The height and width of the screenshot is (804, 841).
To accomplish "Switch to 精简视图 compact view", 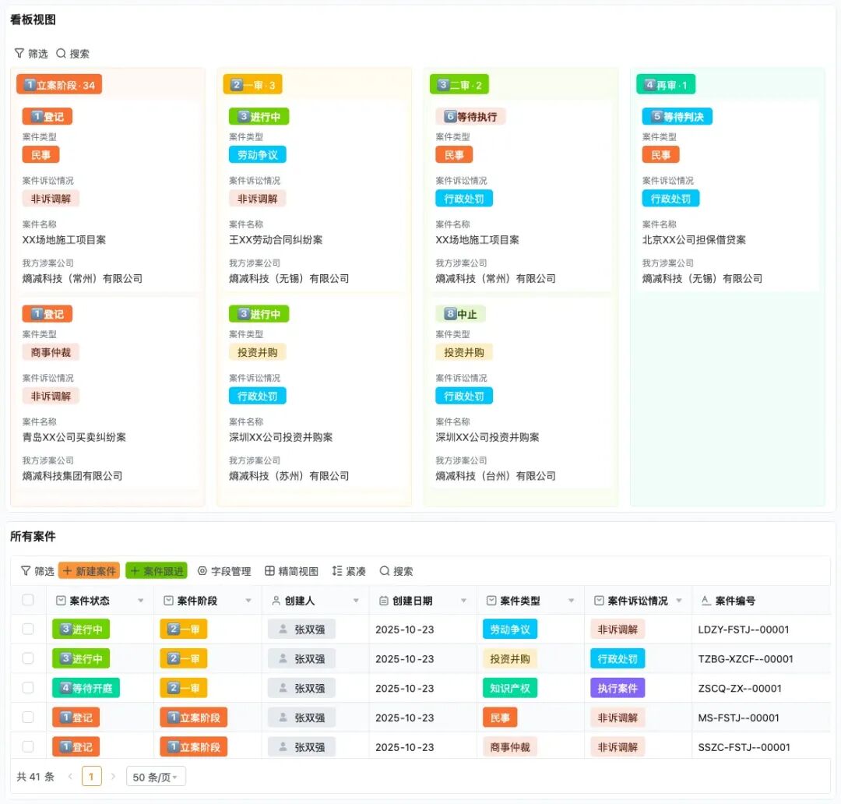I will coord(292,570).
